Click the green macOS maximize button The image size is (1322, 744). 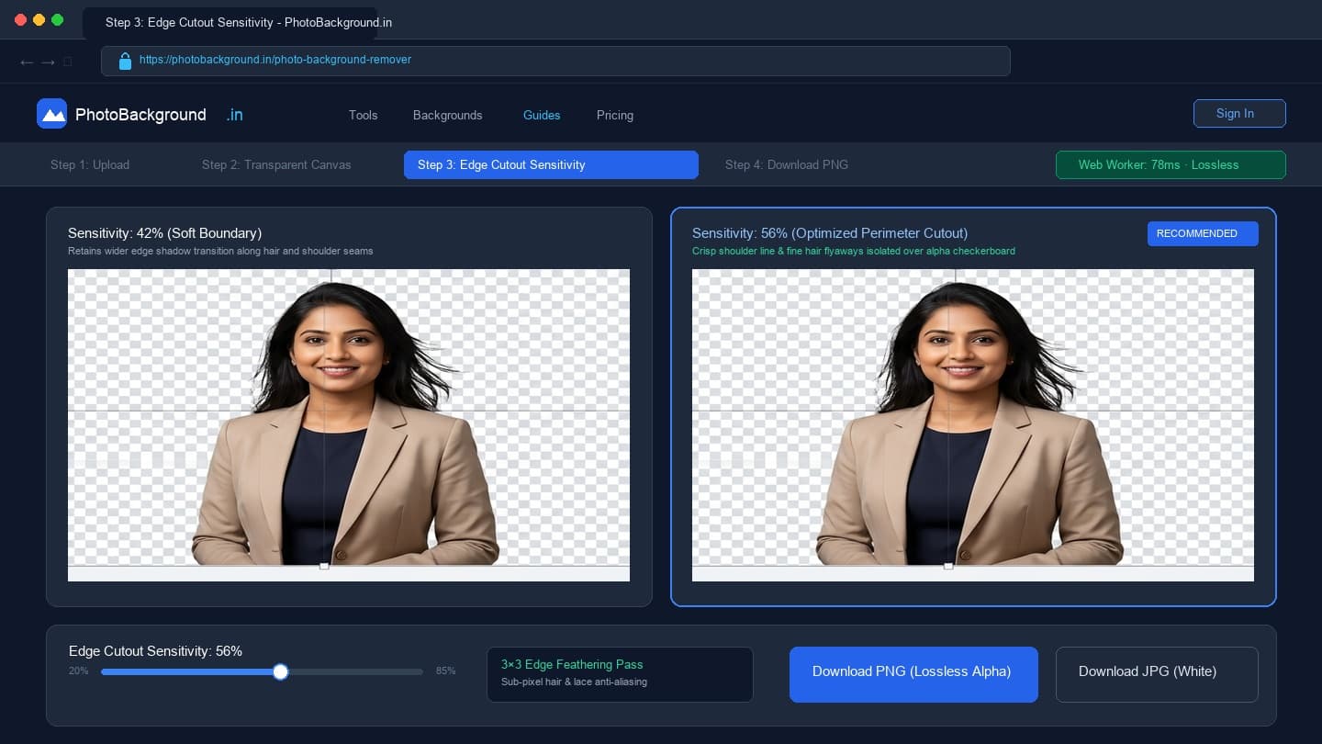57,19
